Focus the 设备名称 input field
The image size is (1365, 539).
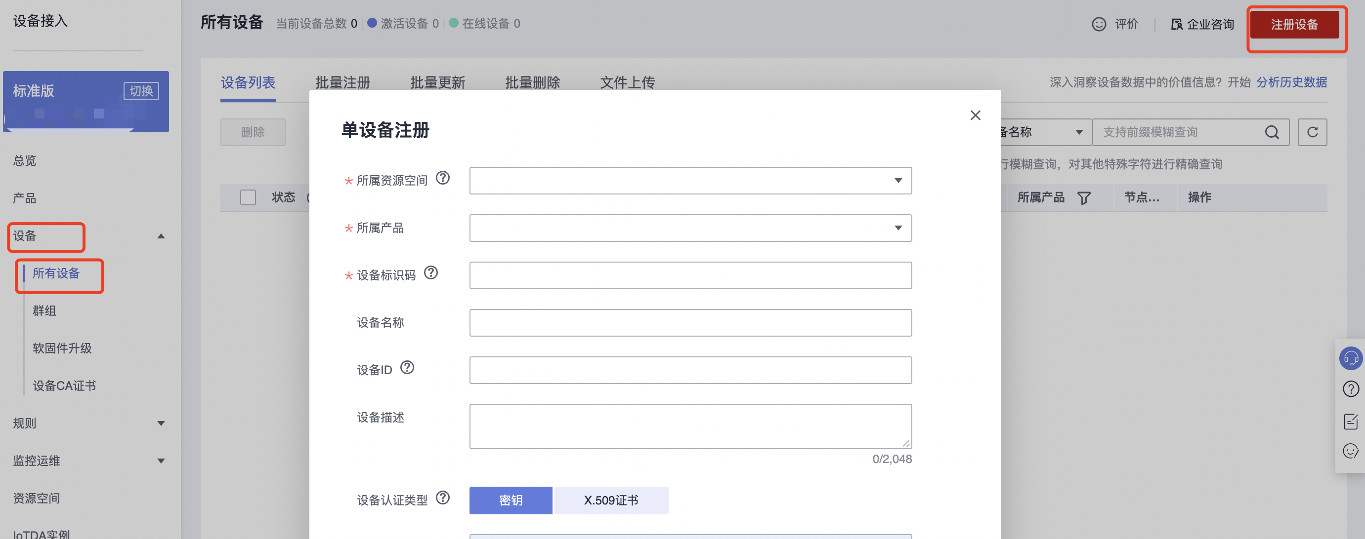click(690, 322)
